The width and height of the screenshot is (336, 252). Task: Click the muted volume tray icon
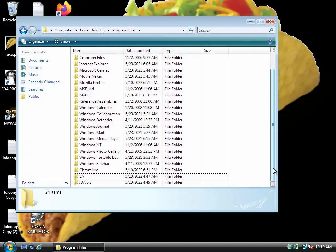tap(310, 247)
